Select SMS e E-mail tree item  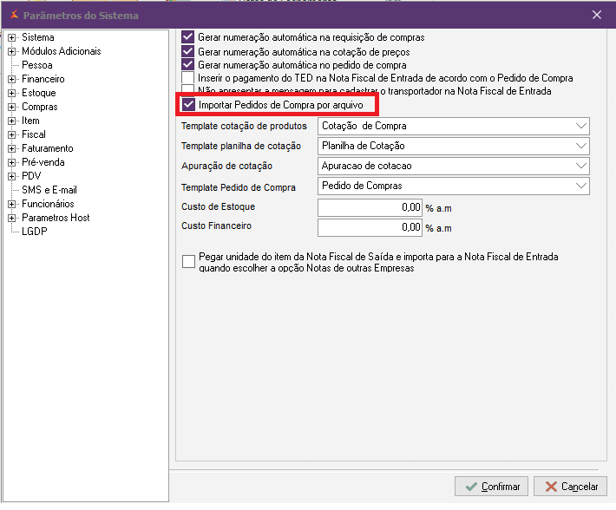(49, 190)
